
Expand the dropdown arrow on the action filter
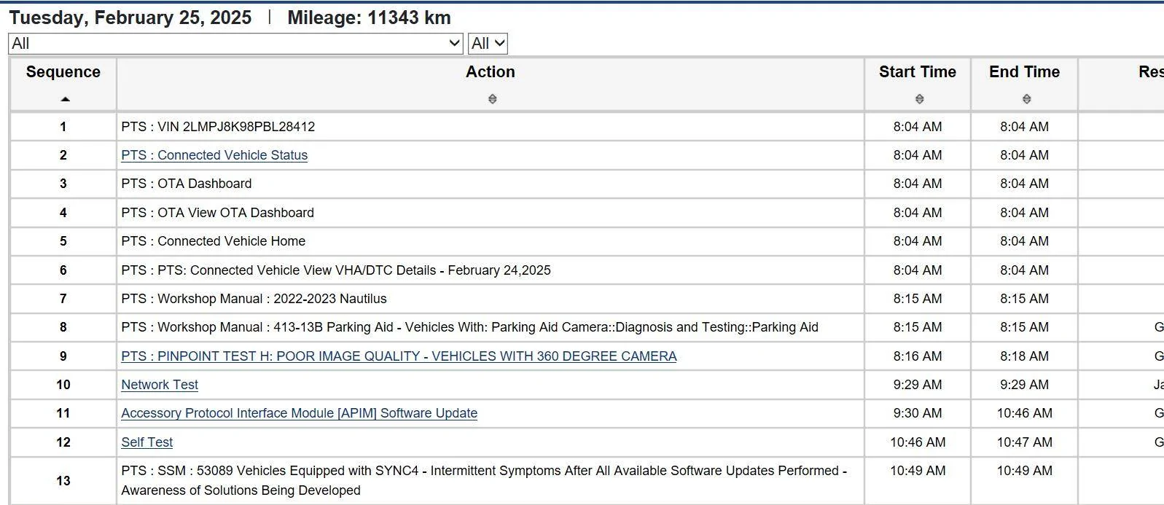tap(453, 43)
